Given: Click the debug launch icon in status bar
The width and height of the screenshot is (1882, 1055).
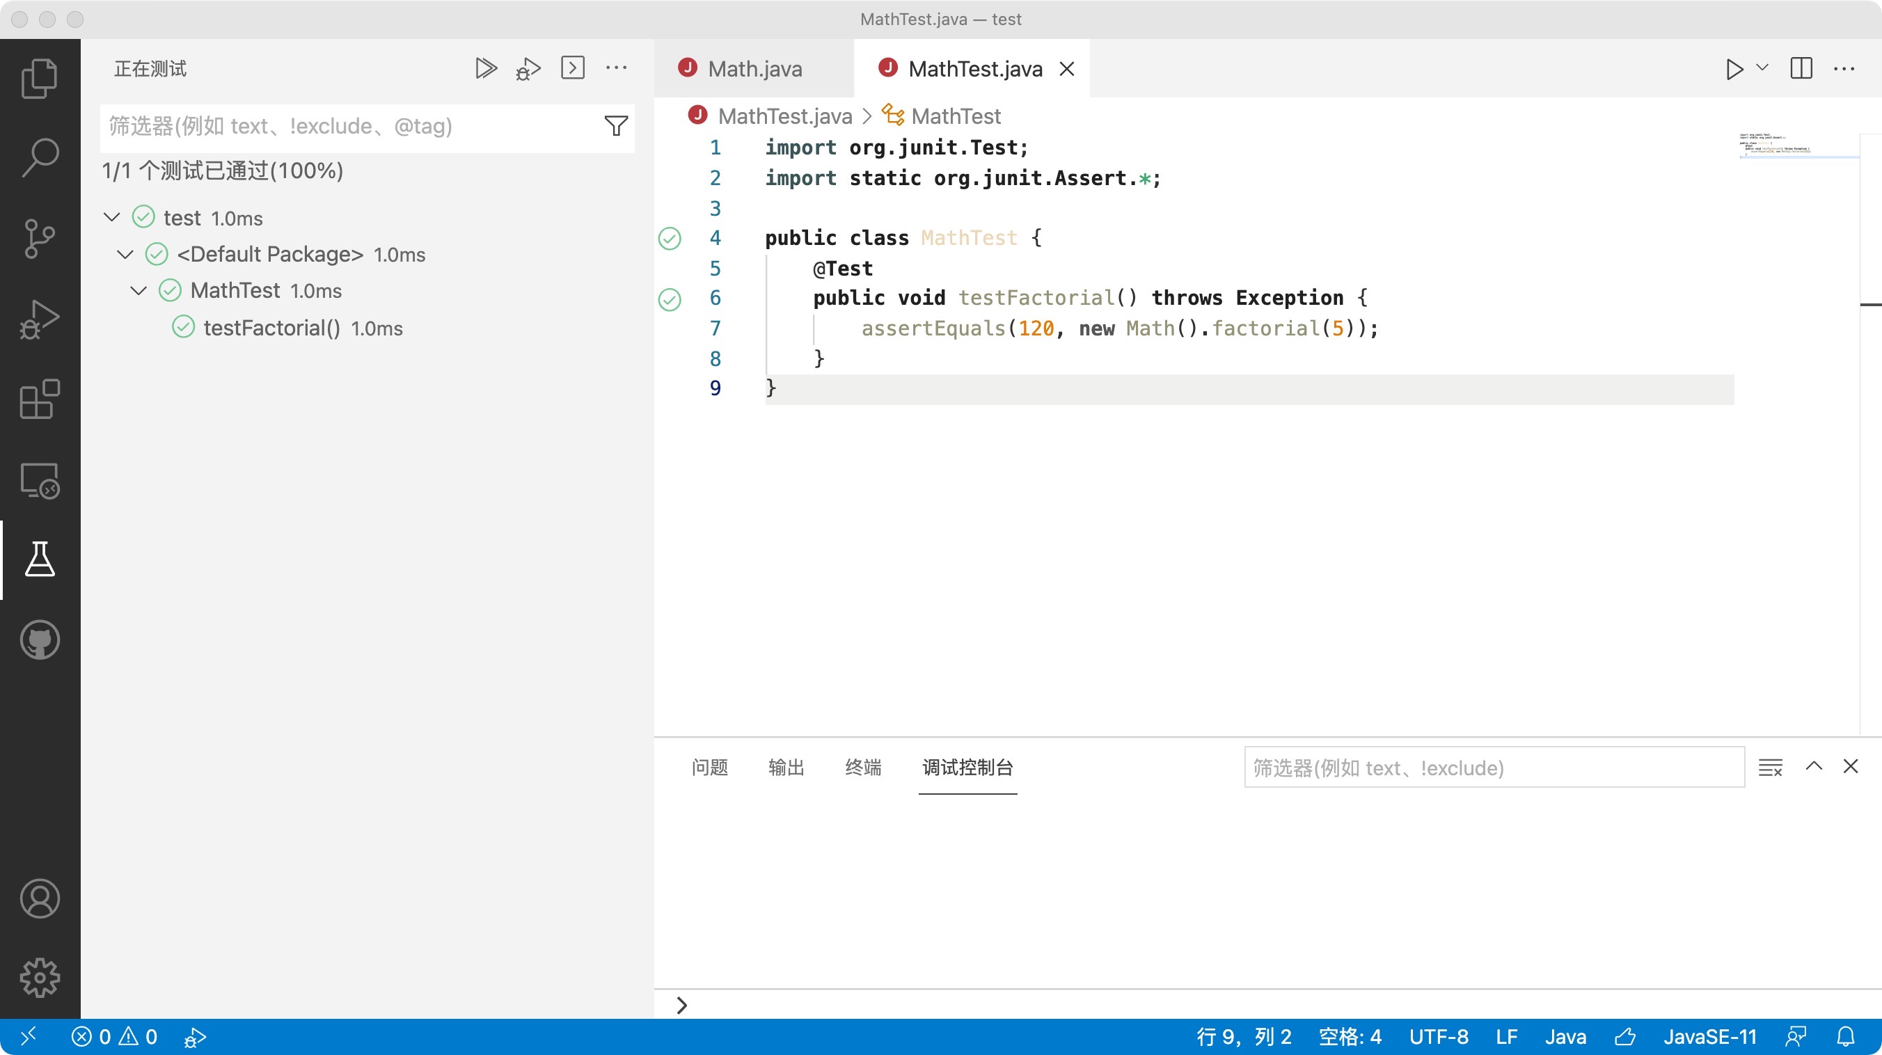Looking at the screenshot, I should (195, 1037).
